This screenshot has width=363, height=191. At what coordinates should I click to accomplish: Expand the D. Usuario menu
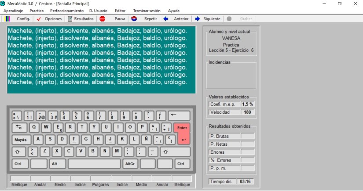pyautogui.click(x=98, y=11)
